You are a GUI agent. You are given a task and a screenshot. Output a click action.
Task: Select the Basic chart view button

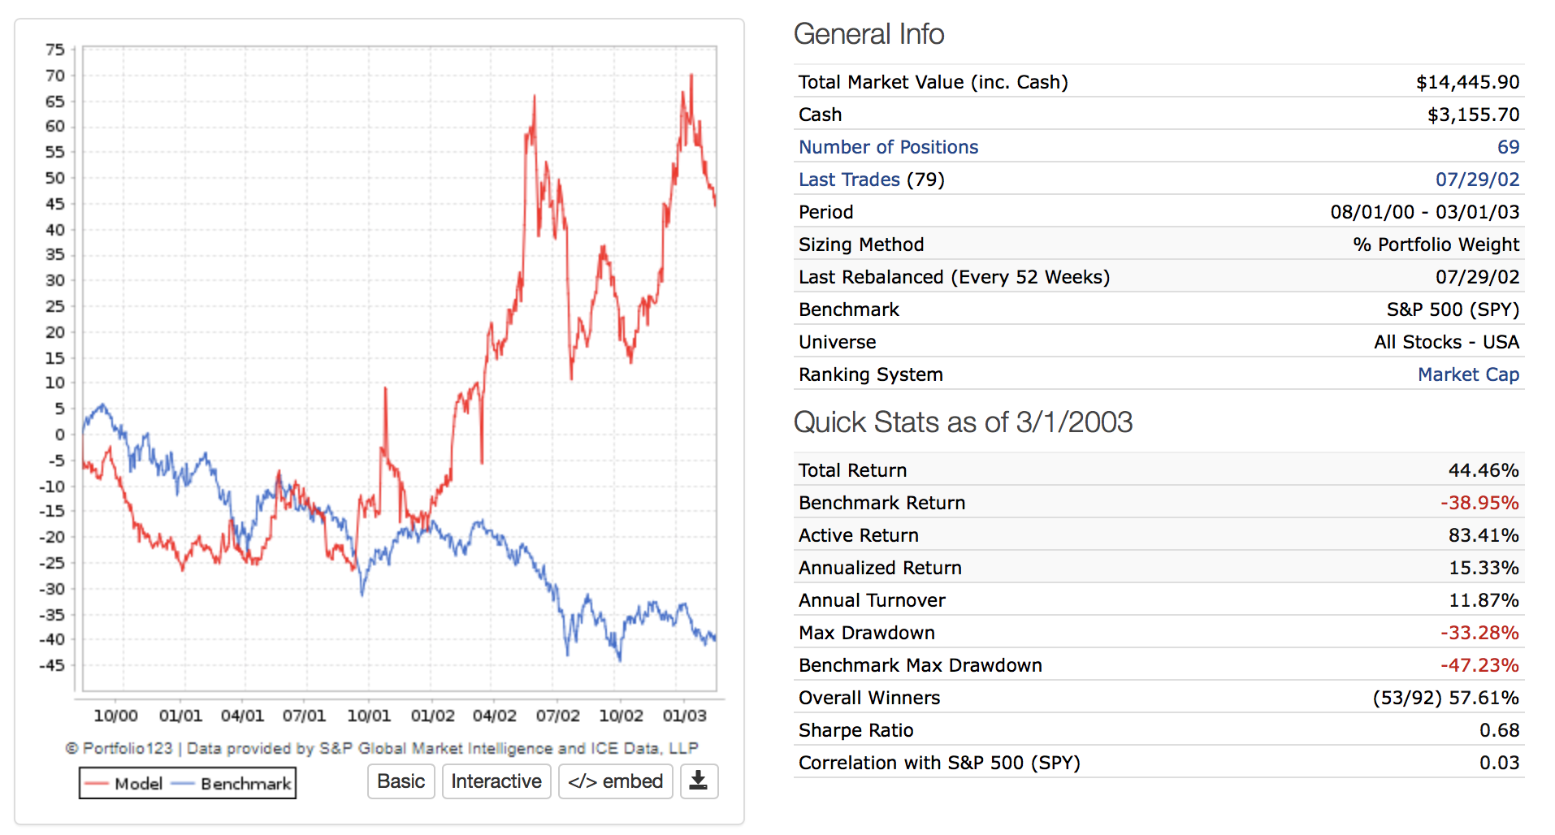(401, 781)
